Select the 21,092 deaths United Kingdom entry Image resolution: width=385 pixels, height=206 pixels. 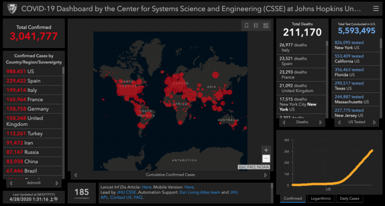tap(301, 88)
